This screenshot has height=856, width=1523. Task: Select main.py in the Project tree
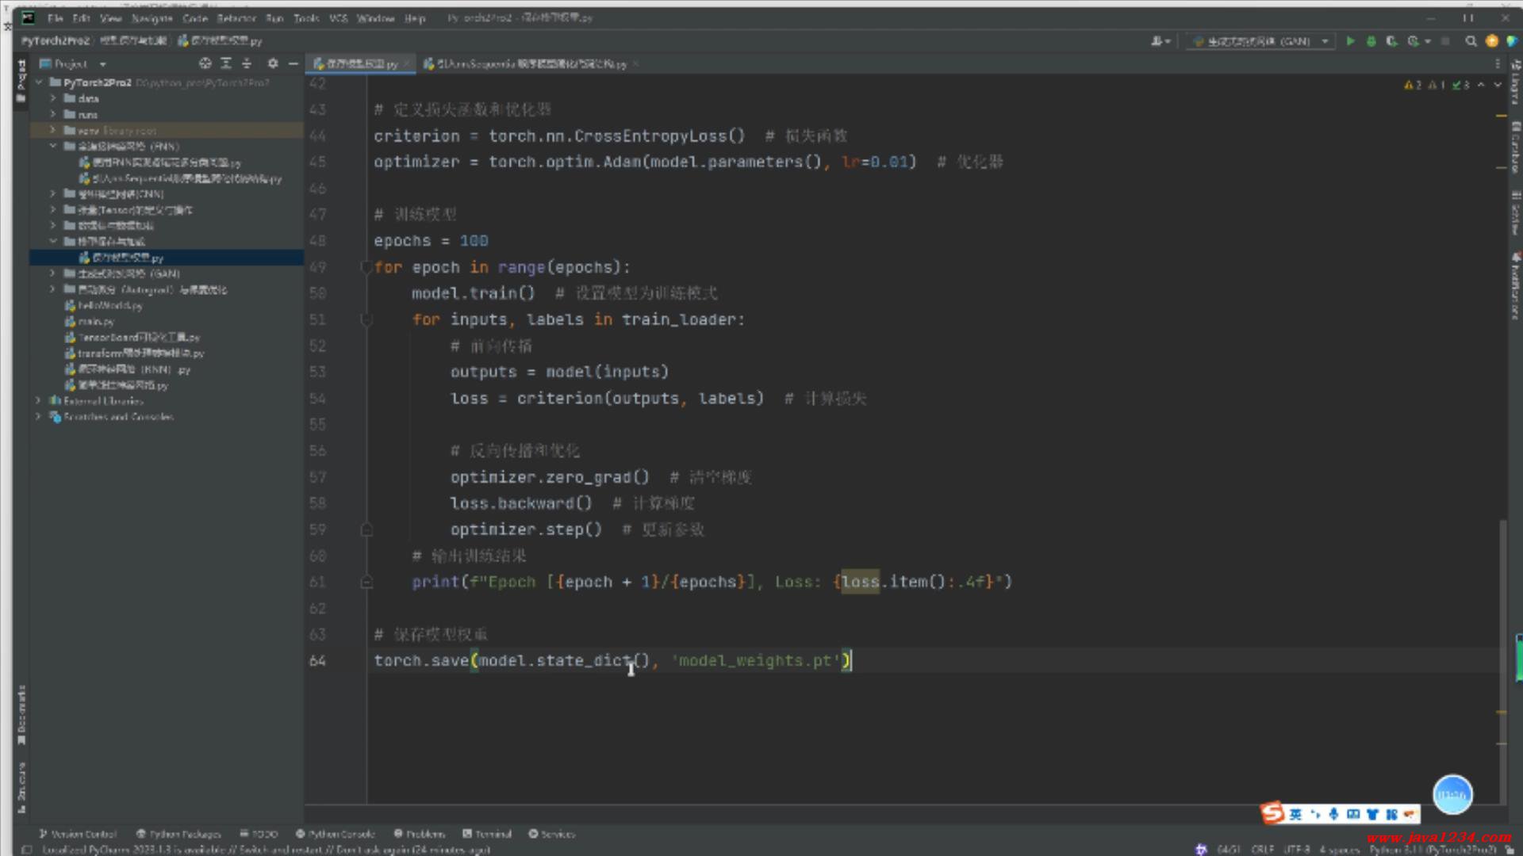pyautogui.click(x=95, y=321)
